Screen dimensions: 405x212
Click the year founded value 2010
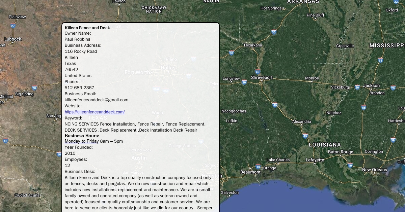point(70,153)
